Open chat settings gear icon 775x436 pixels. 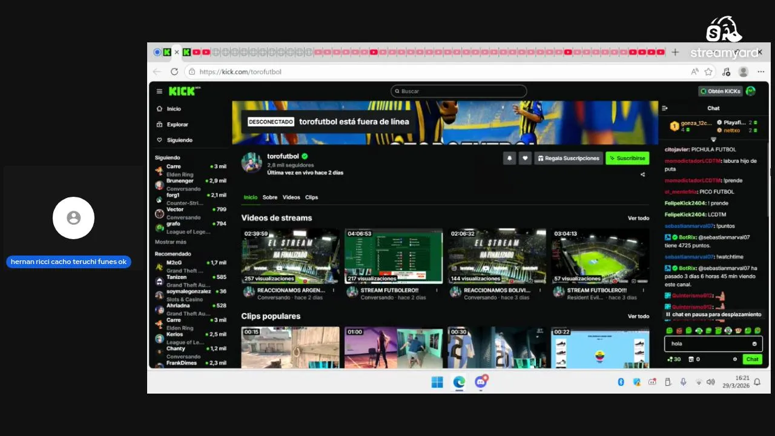pyautogui.click(x=735, y=359)
